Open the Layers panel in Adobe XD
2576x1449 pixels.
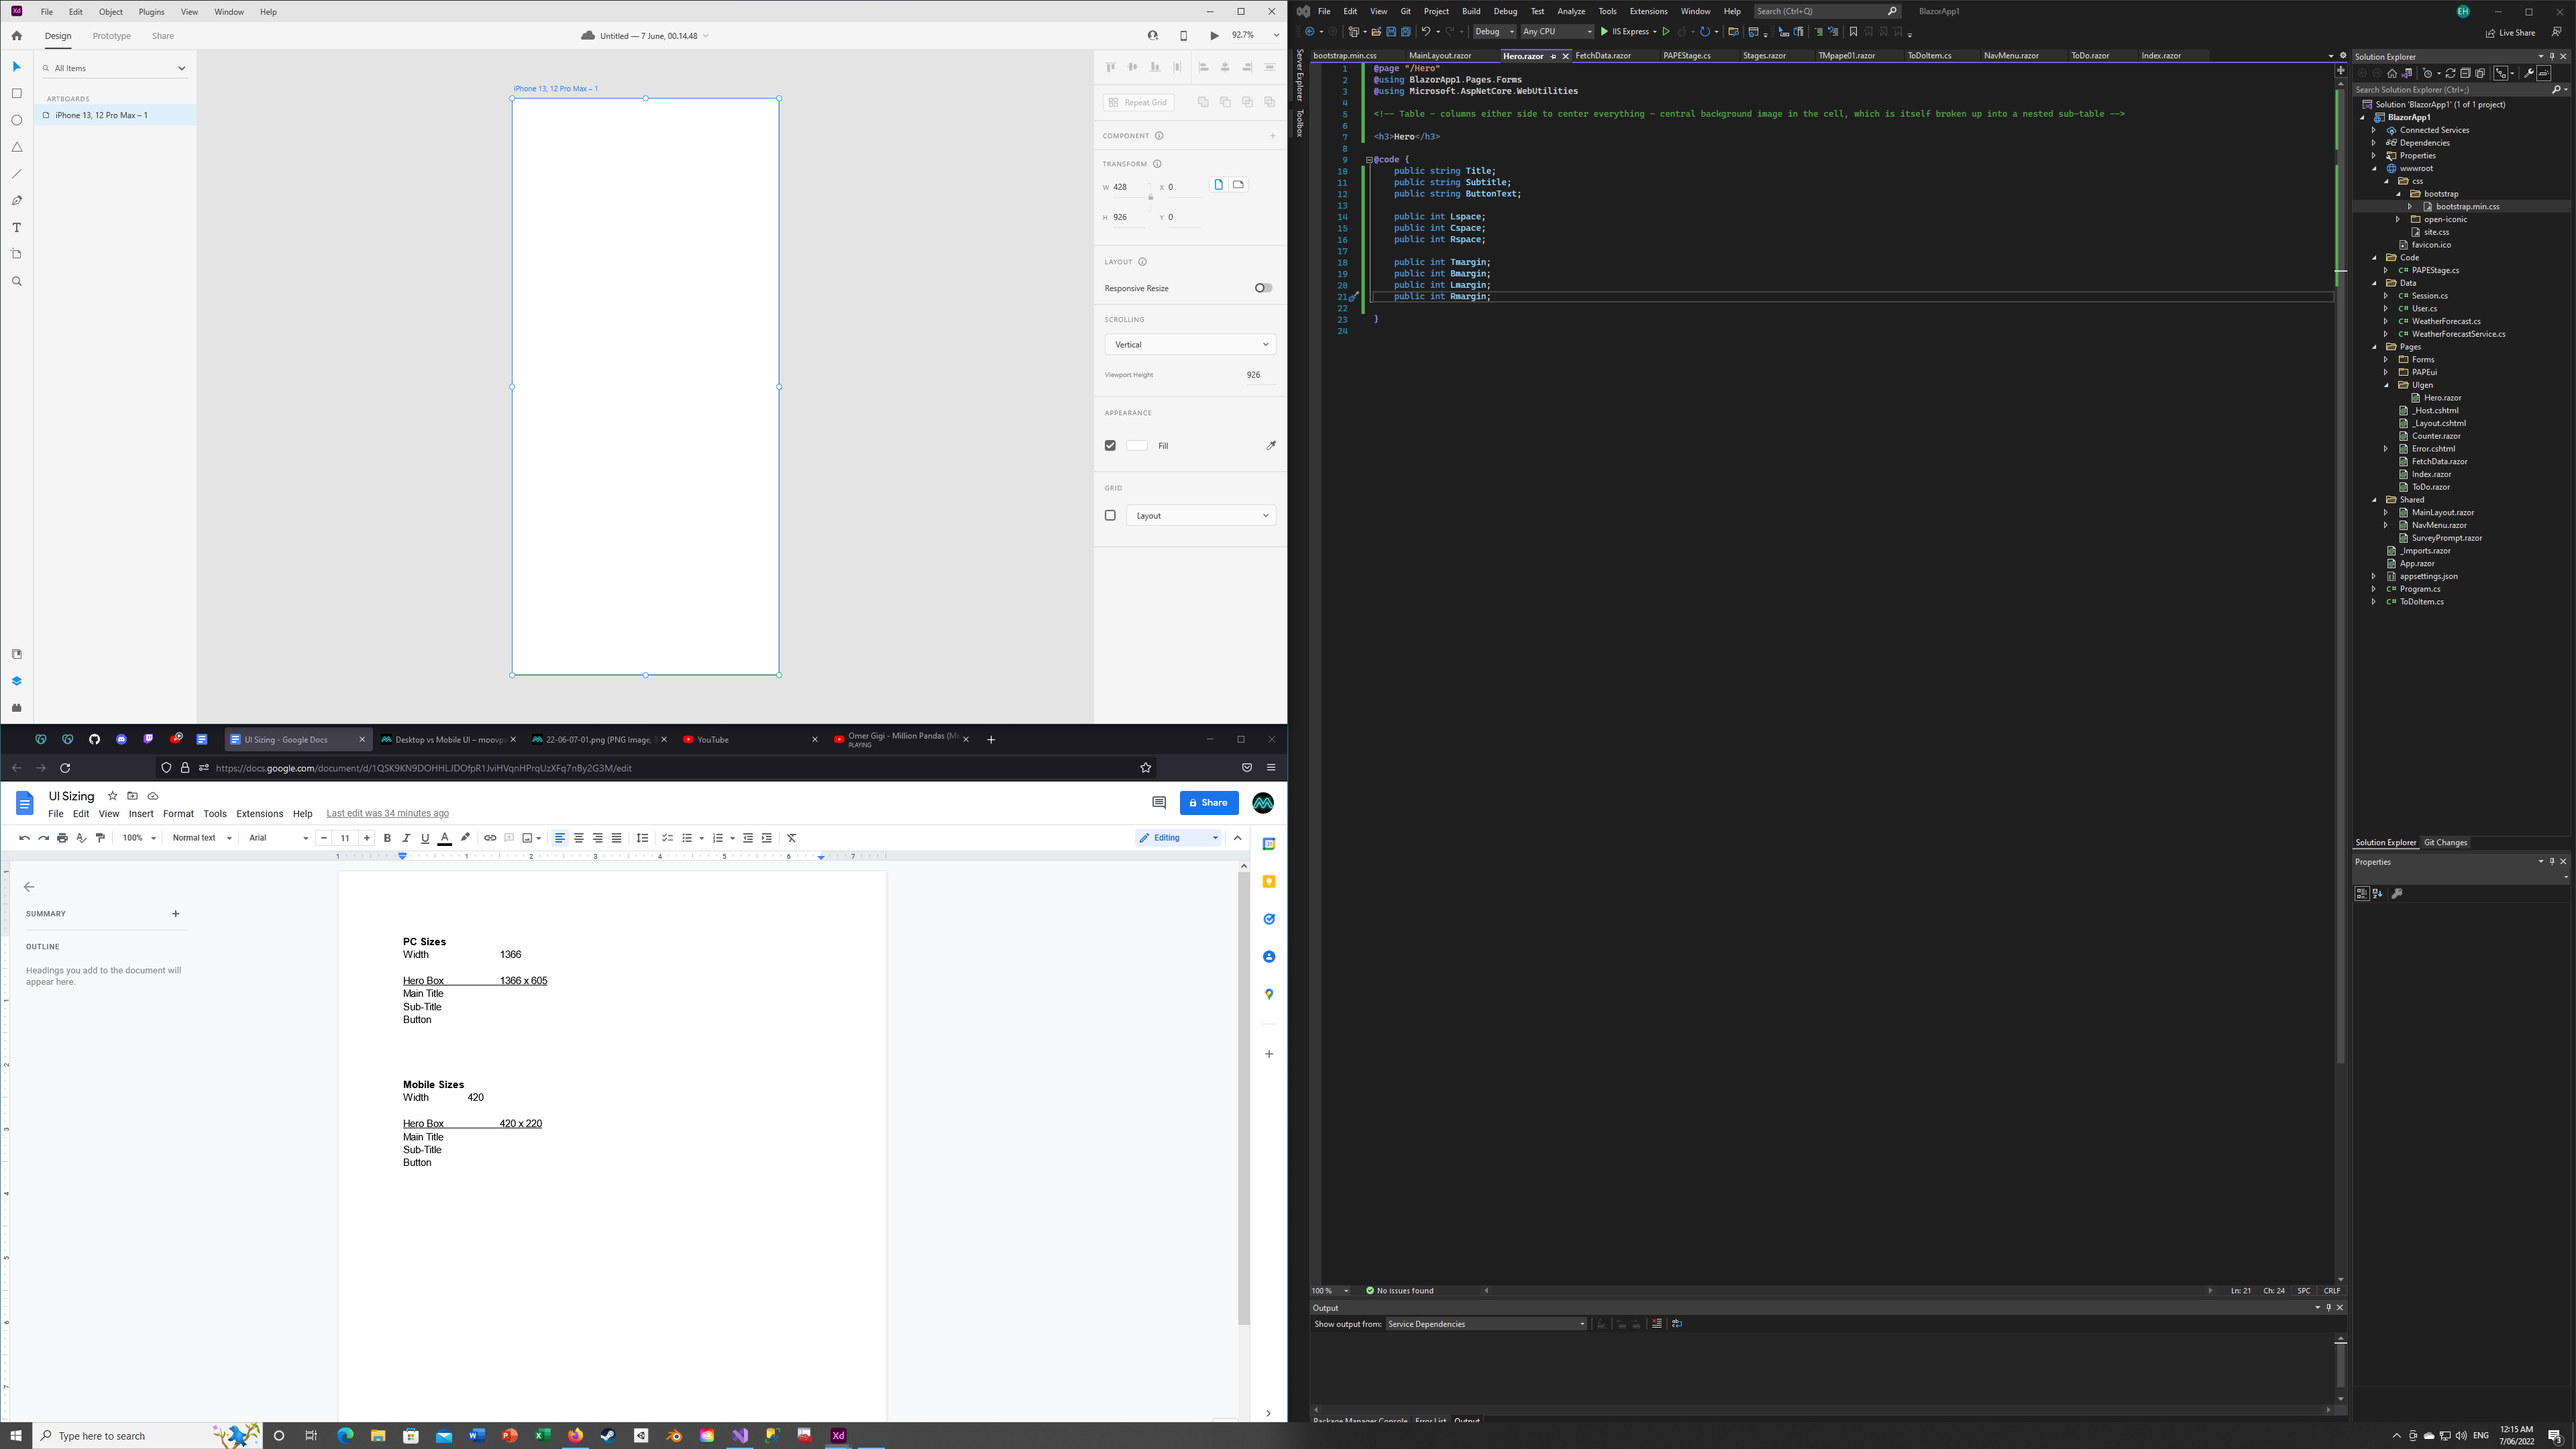coord(16,681)
